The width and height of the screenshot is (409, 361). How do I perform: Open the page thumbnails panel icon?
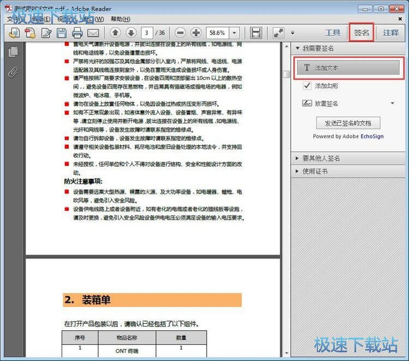[13, 52]
